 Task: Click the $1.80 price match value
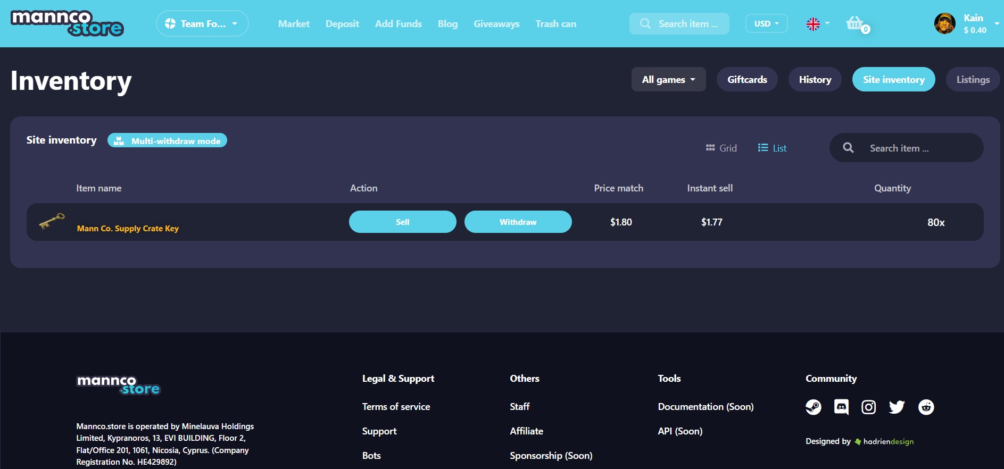(621, 222)
